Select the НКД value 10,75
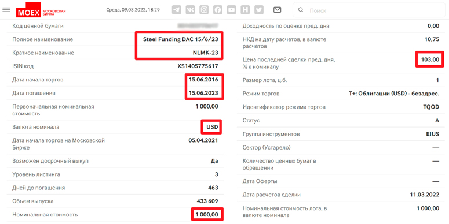This screenshot has width=449, height=224. 432,39
